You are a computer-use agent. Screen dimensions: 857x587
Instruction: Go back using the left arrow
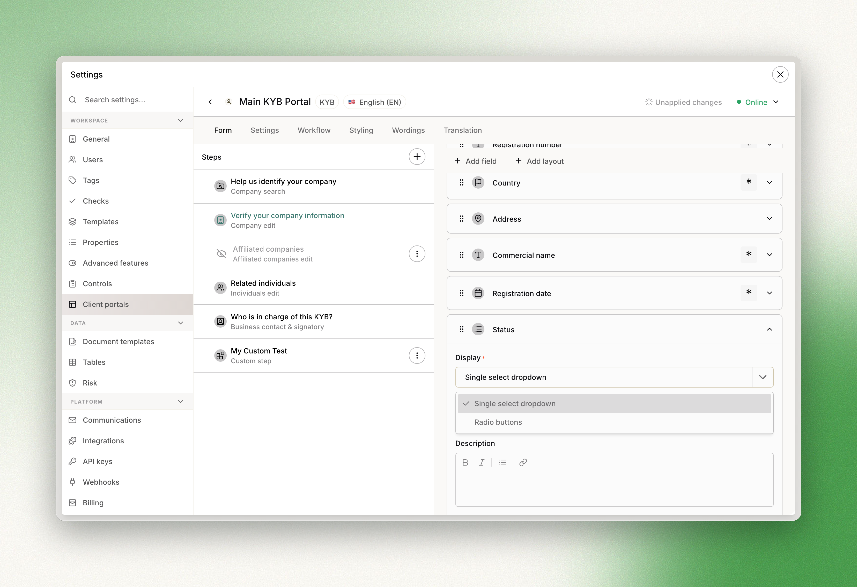pos(210,102)
